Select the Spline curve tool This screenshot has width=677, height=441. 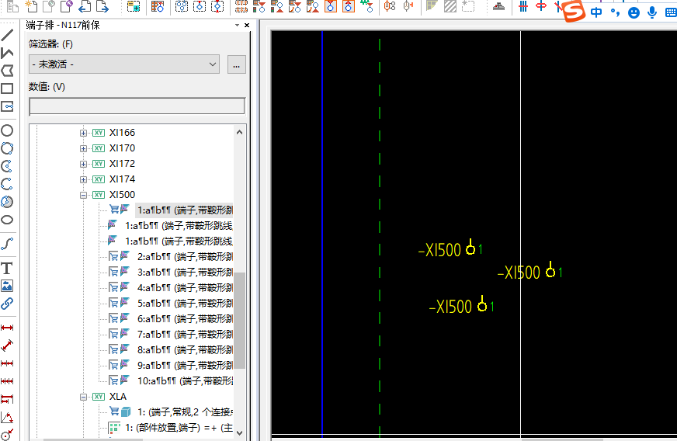pyautogui.click(x=7, y=244)
